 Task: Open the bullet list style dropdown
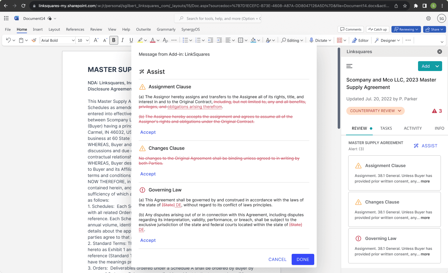pyautogui.click(x=191, y=40)
